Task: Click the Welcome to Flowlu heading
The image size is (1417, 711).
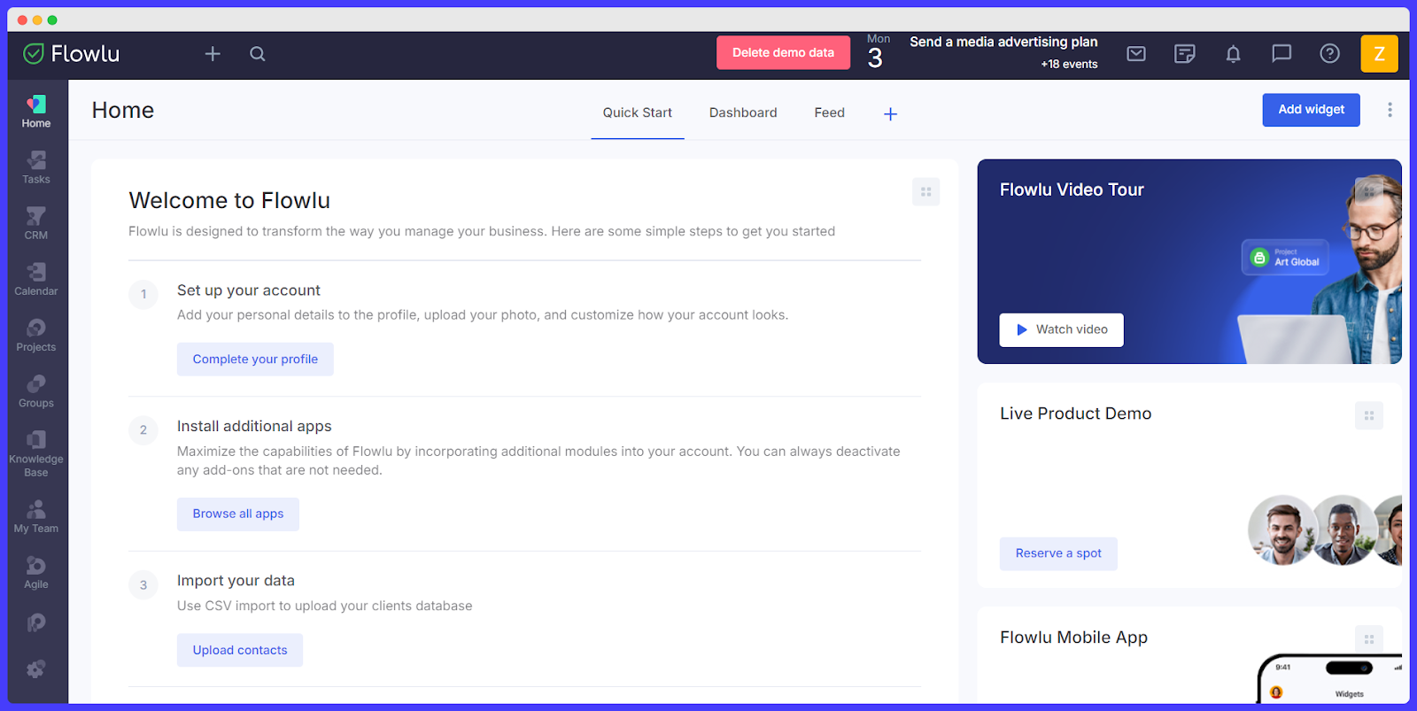Action: click(x=229, y=201)
